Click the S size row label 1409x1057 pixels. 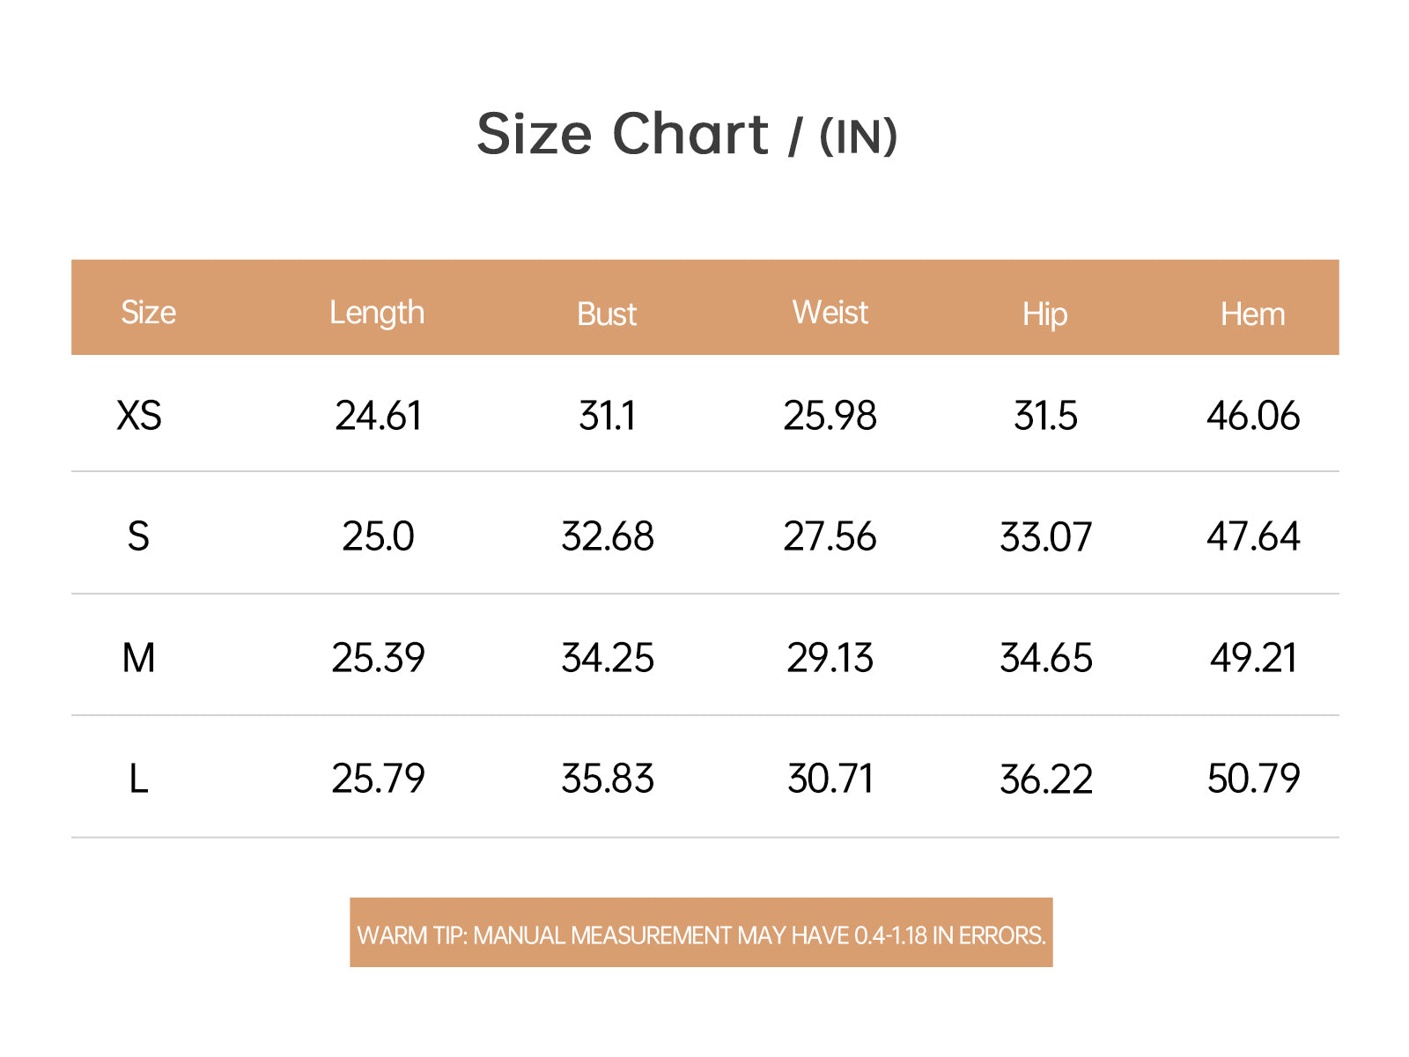(x=138, y=536)
